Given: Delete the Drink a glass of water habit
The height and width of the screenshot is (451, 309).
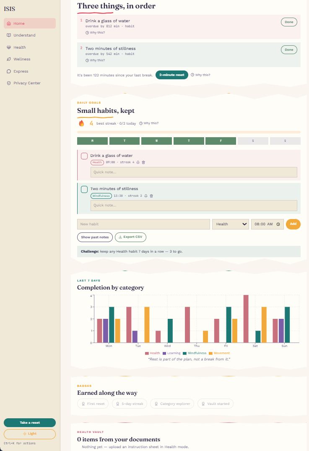Looking at the screenshot, I should coord(143,162).
